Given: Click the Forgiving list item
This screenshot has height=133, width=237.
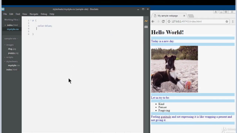Looking at the screenshot, I should pos(164,111).
